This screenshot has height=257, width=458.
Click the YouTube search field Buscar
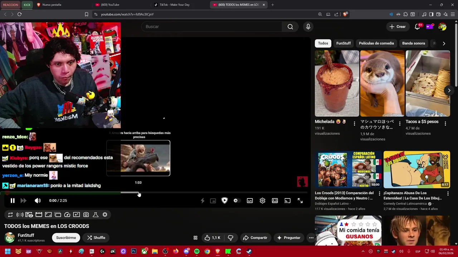(211, 27)
